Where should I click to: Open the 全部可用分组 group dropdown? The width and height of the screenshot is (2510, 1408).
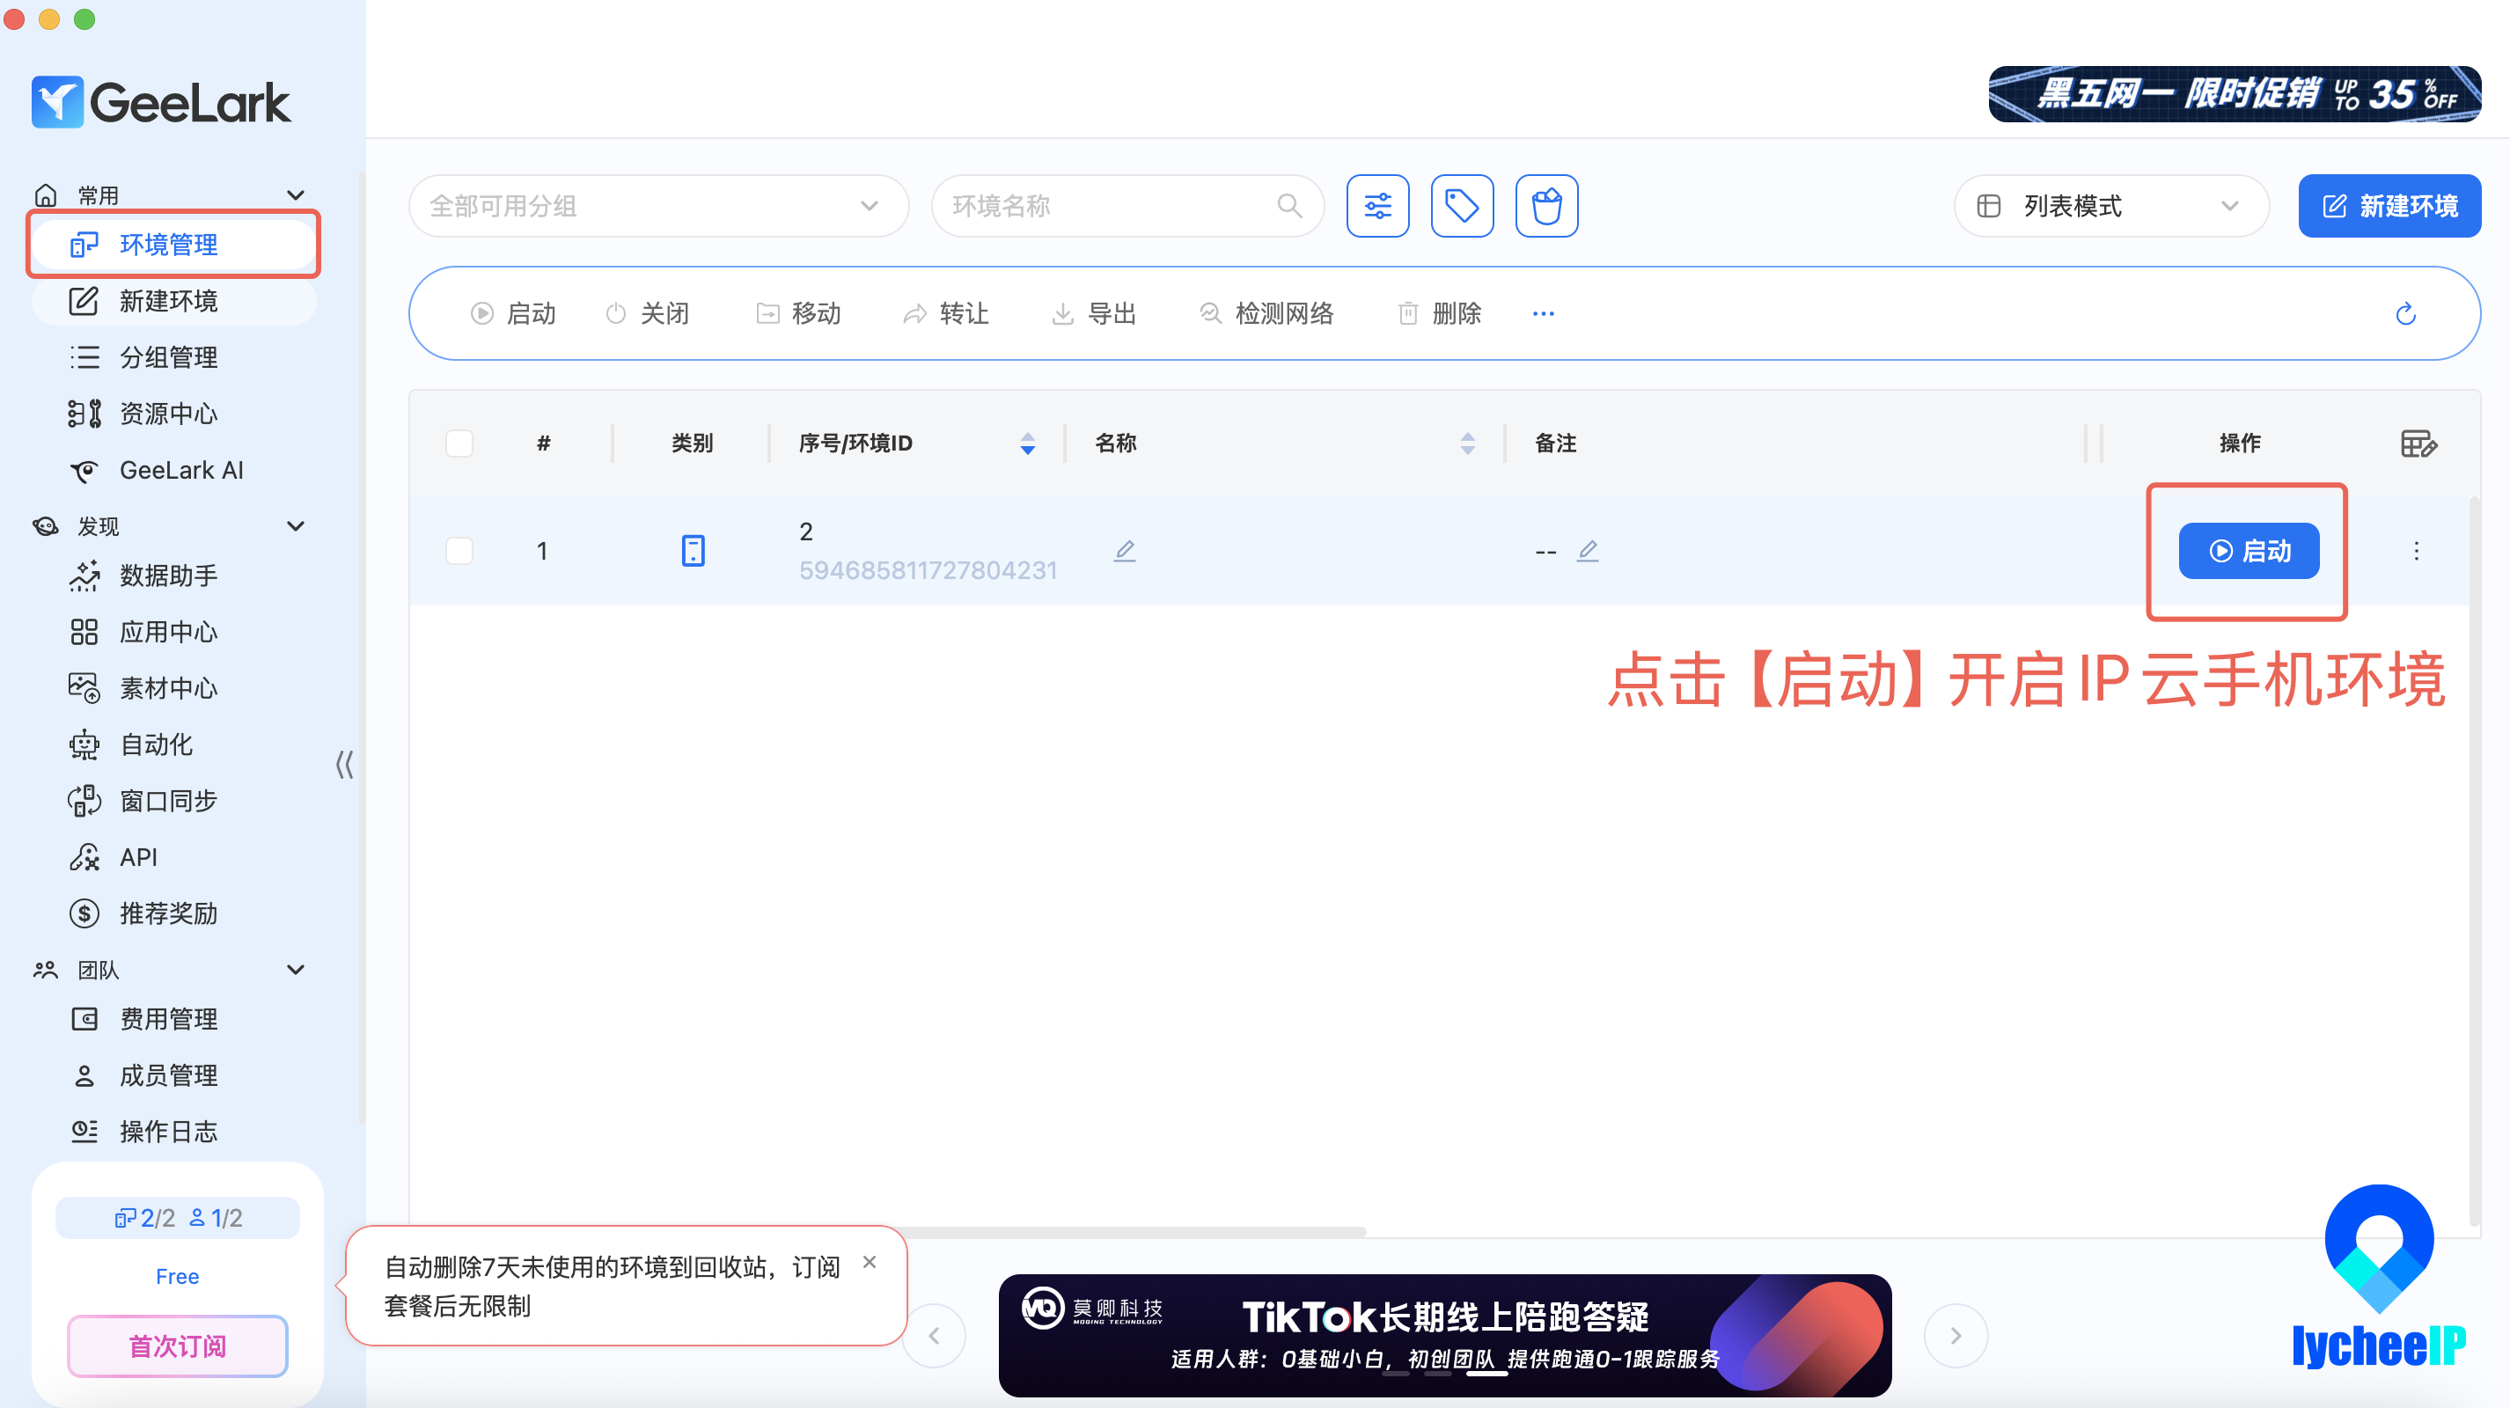tap(658, 206)
